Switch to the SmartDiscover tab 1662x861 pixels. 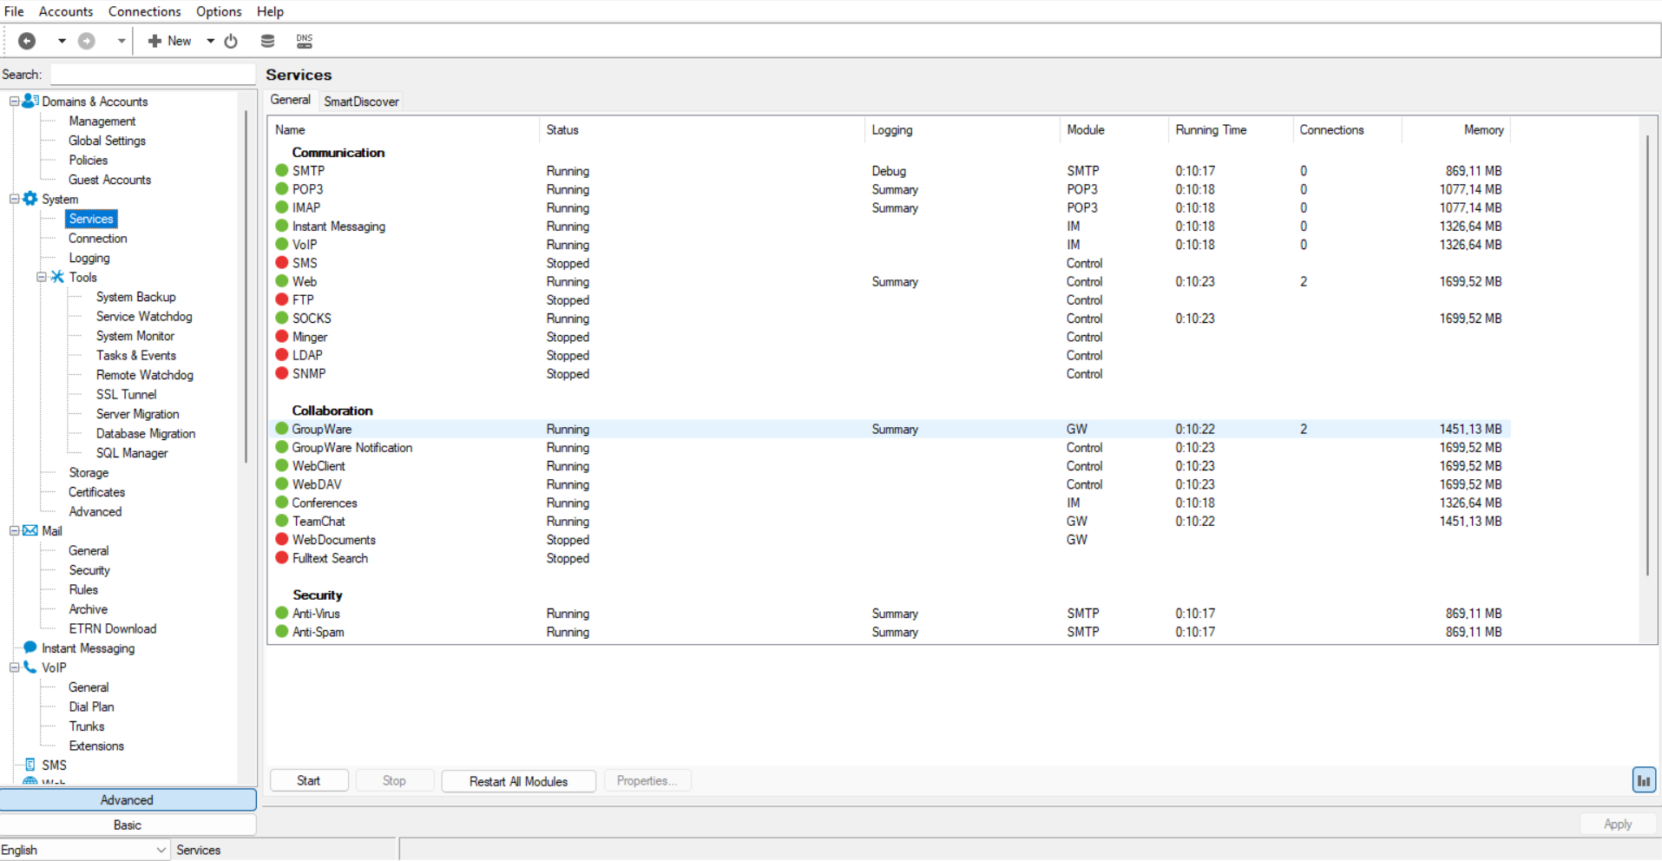tap(361, 102)
